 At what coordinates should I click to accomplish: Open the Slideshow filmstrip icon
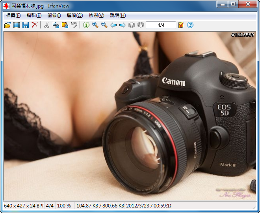click(17, 25)
